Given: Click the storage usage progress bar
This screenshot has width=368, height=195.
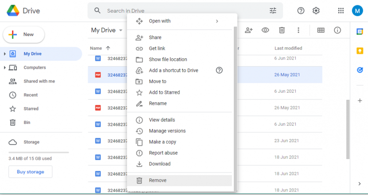Looking at the screenshot, I should click(39, 152).
